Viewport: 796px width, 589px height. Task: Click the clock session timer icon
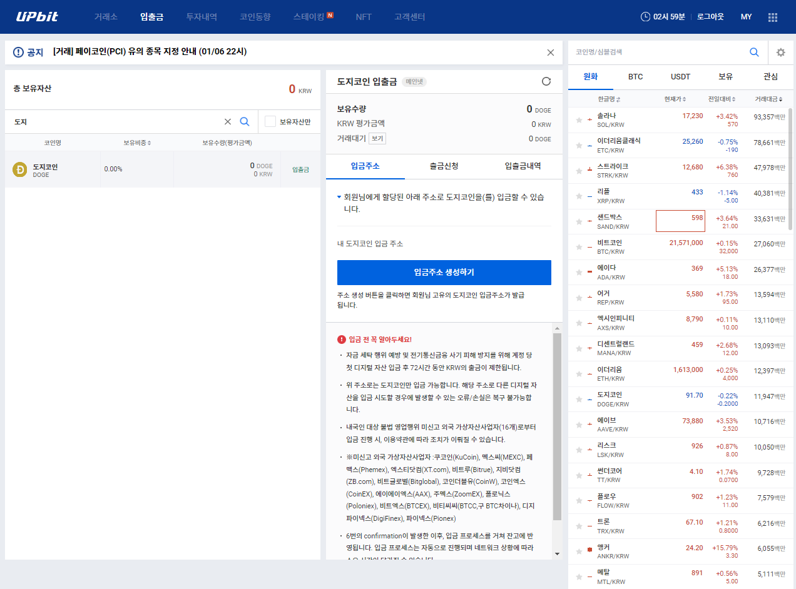pyautogui.click(x=645, y=17)
